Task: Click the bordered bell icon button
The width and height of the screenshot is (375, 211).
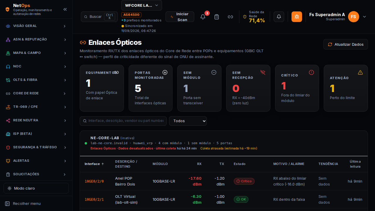Action: (x=279, y=17)
